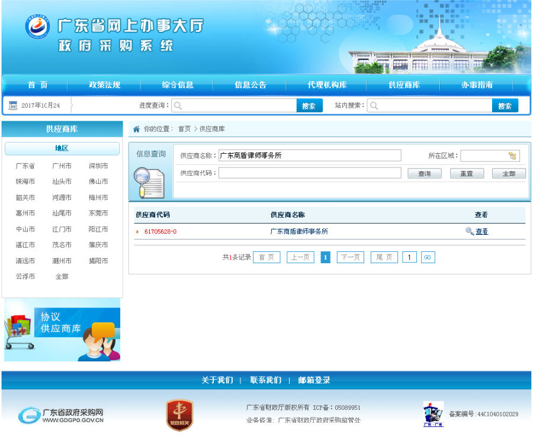Image resolution: width=533 pixels, height=440 pixels.
Task: Open supplier code 61705628-0
Action: tap(160, 232)
